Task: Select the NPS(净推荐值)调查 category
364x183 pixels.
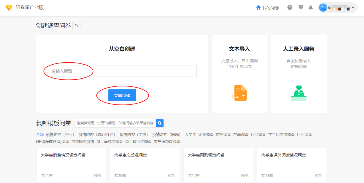Action: pos(53,141)
